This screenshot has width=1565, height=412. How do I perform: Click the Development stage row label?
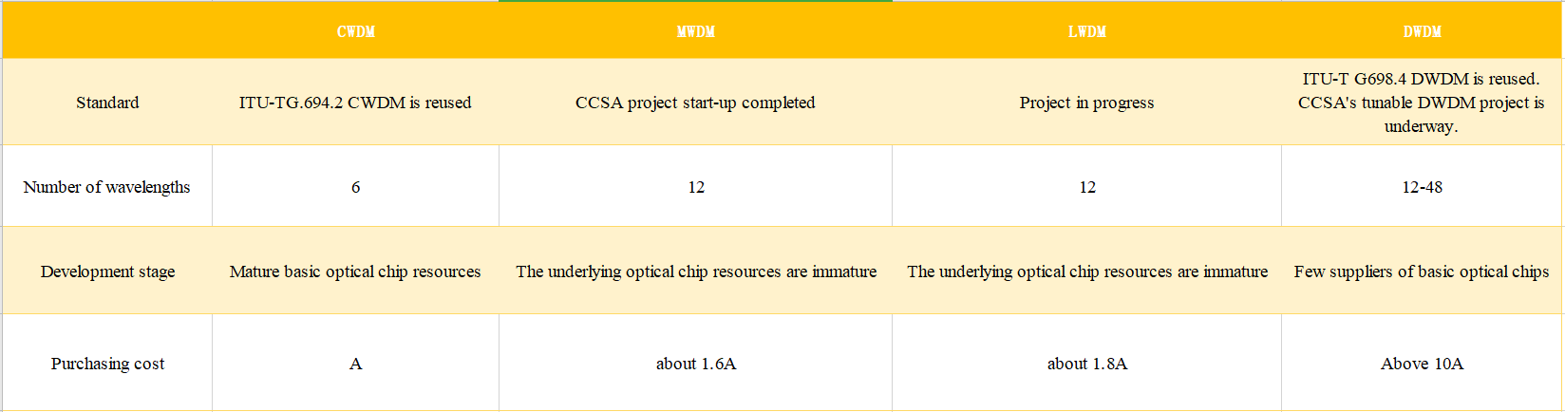[107, 272]
